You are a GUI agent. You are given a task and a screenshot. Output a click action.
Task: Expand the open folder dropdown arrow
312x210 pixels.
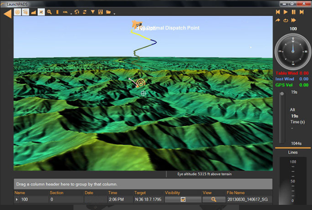(114, 13)
